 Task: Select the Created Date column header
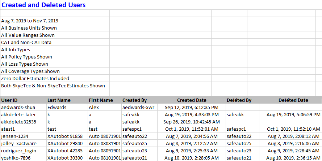tap(192, 100)
